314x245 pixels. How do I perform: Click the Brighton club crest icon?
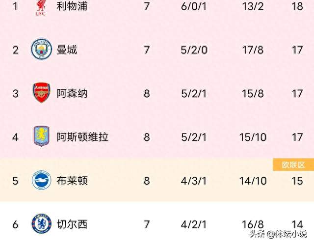tap(41, 181)
